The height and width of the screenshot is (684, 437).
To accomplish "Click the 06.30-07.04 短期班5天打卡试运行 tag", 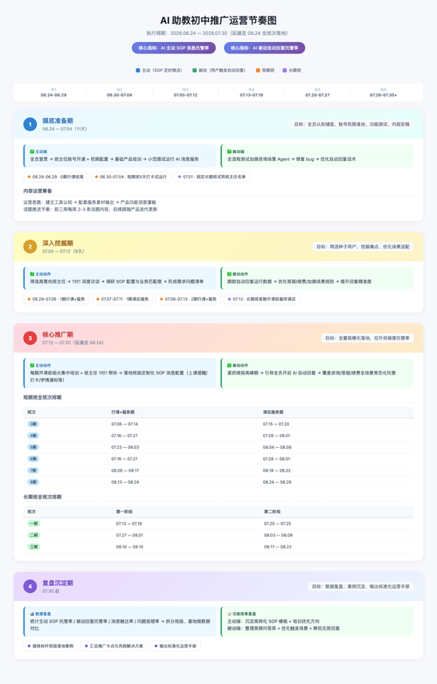I will point(131,177).
